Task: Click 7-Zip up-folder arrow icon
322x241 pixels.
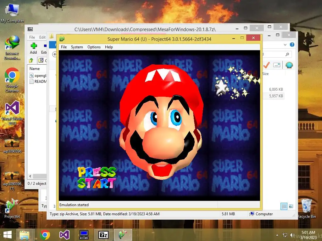Action: 31,60
